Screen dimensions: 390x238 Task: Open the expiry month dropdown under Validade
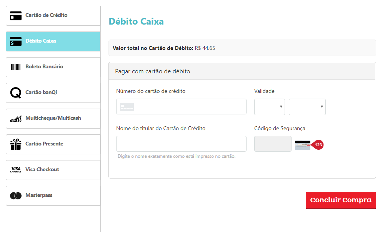coord(269,107)
